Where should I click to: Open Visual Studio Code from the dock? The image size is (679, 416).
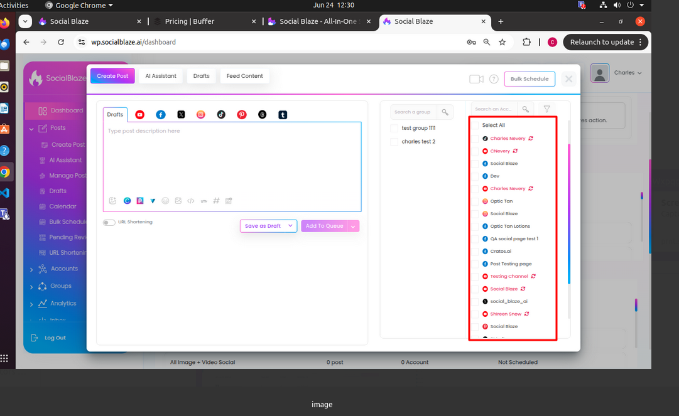click(5, 193)
